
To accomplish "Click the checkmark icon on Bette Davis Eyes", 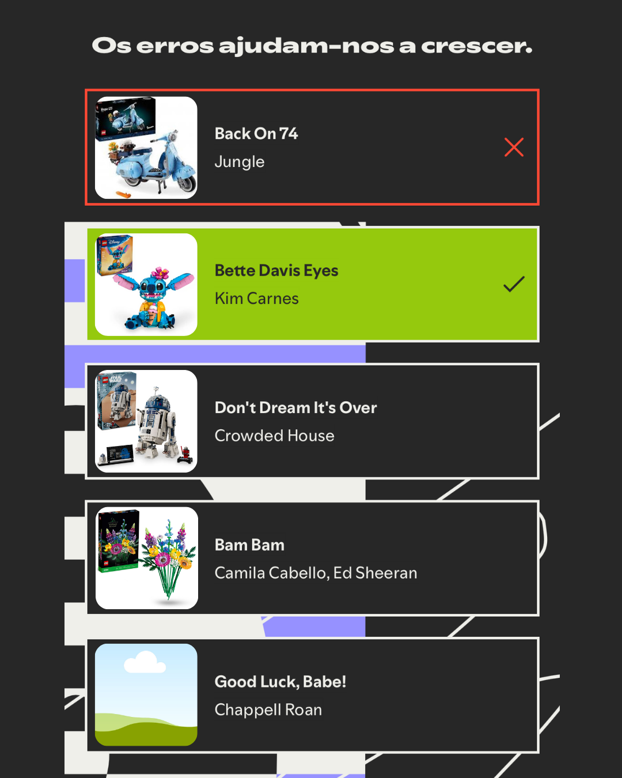I will click(514, 284).
